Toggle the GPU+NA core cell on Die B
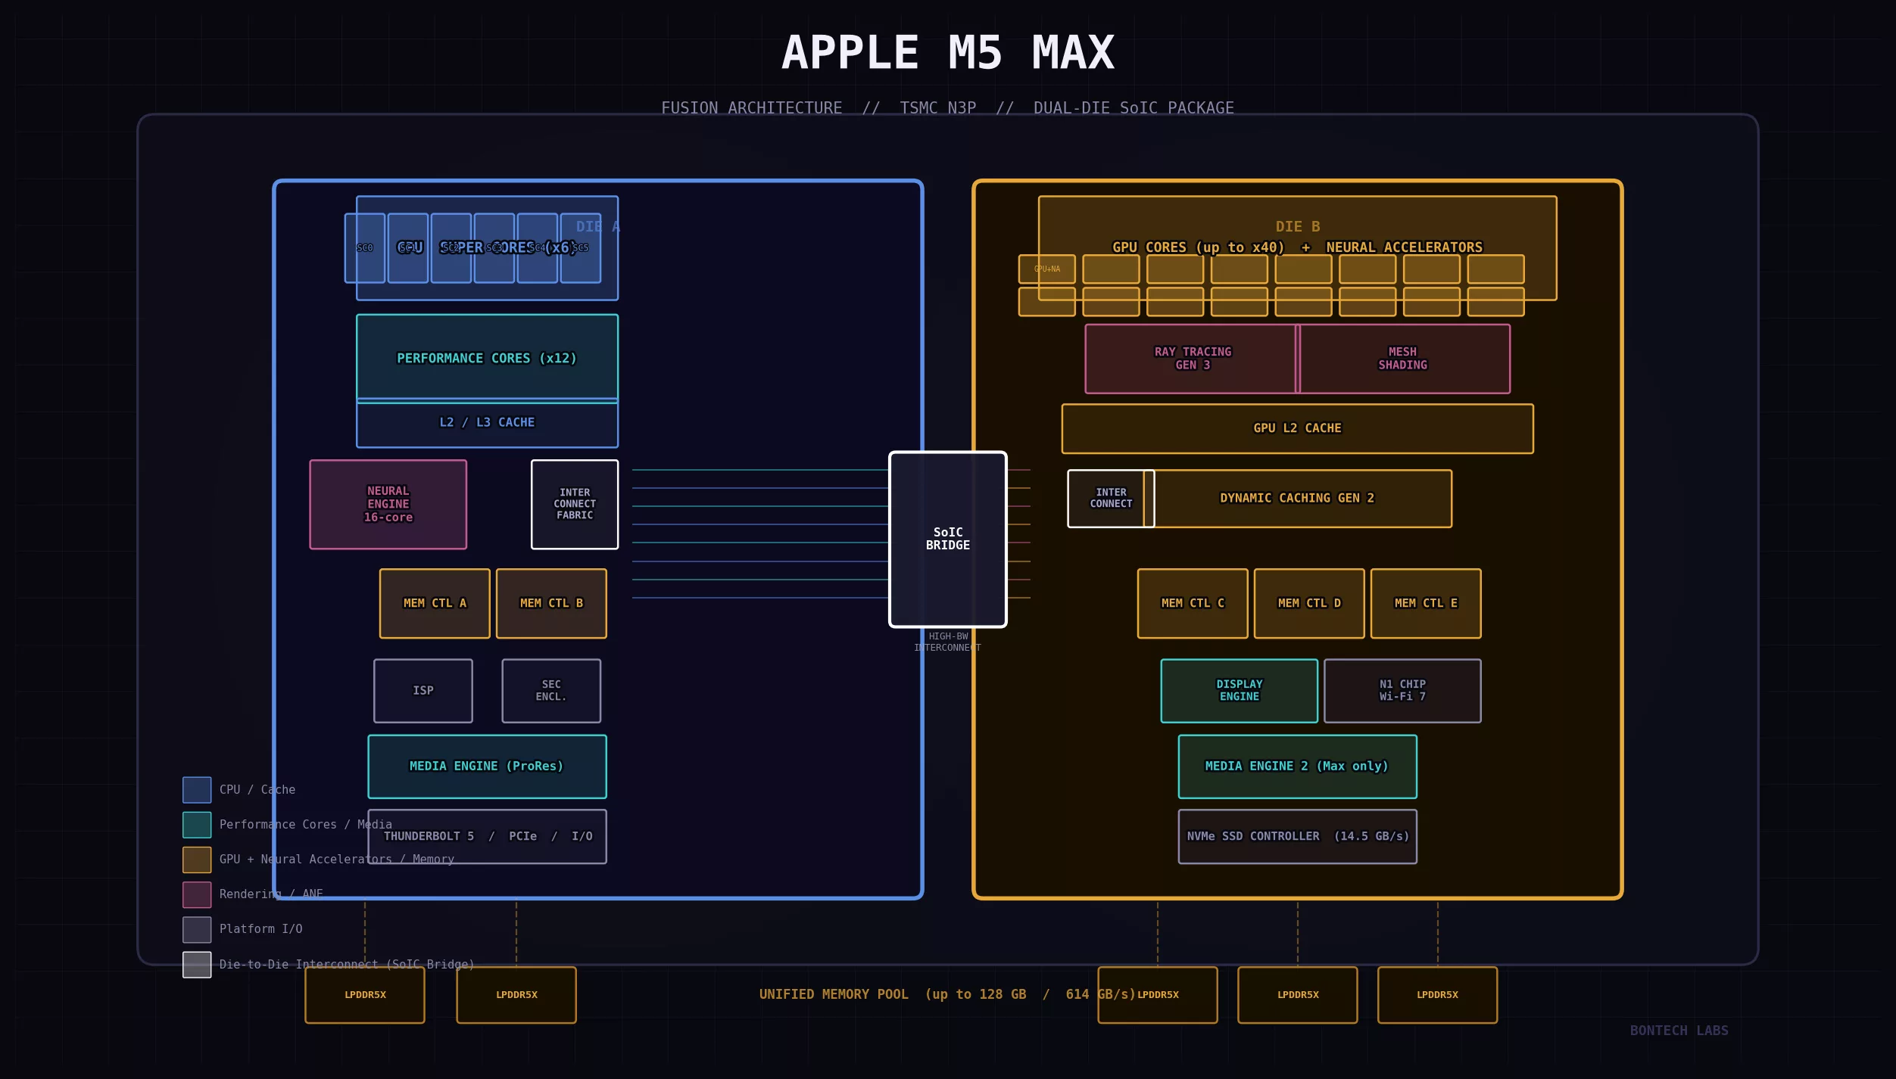1896x1079 pixels. click(x=1046, y=269)
